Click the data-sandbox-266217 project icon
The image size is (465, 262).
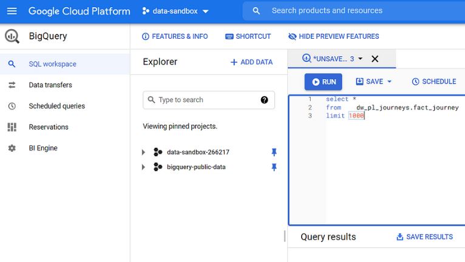[x=158, y=152]
